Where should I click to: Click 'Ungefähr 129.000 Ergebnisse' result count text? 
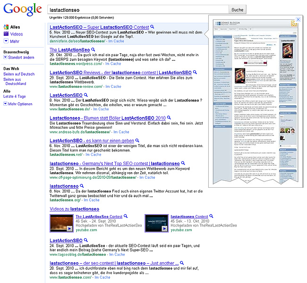click(x=82, y=17)
